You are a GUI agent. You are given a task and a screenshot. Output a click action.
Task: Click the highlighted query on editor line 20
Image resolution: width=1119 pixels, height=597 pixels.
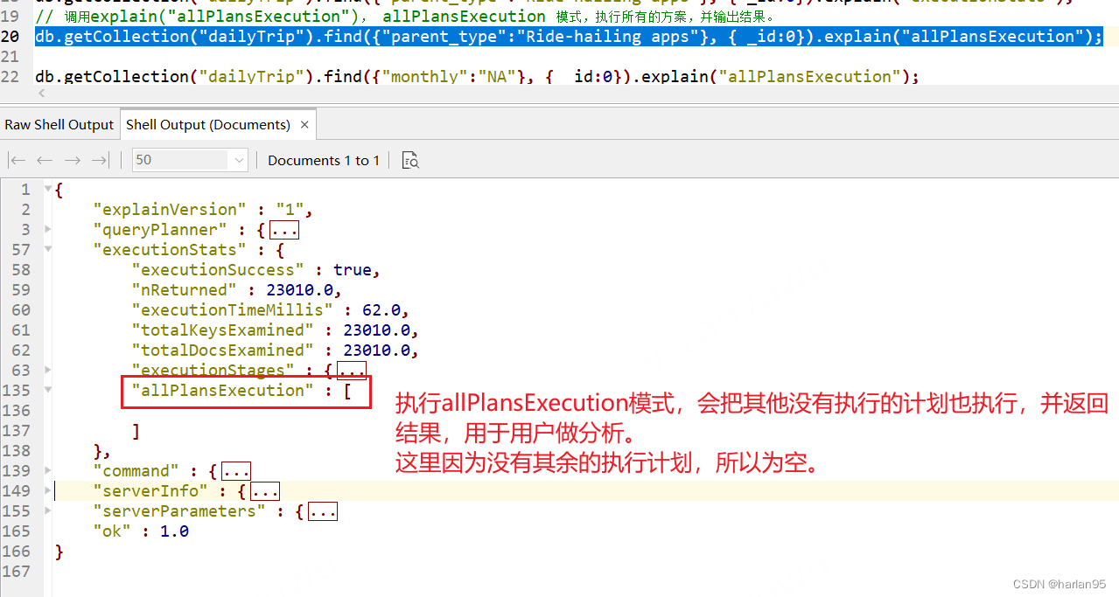(x=569, y=36)
